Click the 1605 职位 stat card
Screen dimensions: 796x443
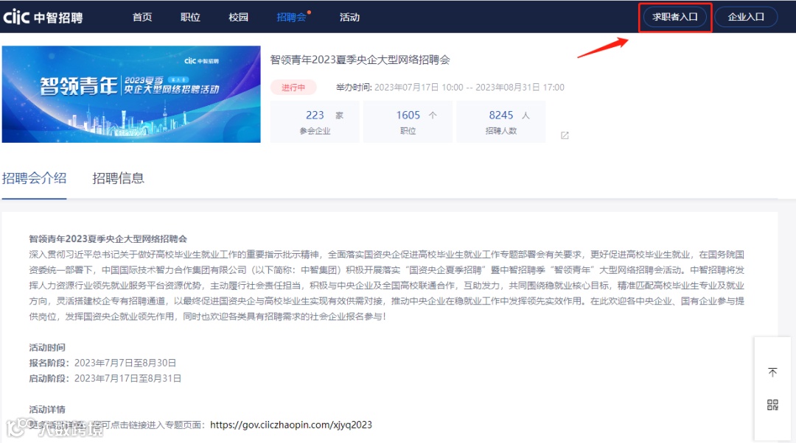(408, 121)
